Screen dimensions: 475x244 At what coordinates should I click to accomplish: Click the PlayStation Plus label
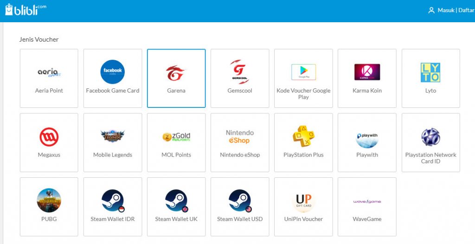[303, 155]
